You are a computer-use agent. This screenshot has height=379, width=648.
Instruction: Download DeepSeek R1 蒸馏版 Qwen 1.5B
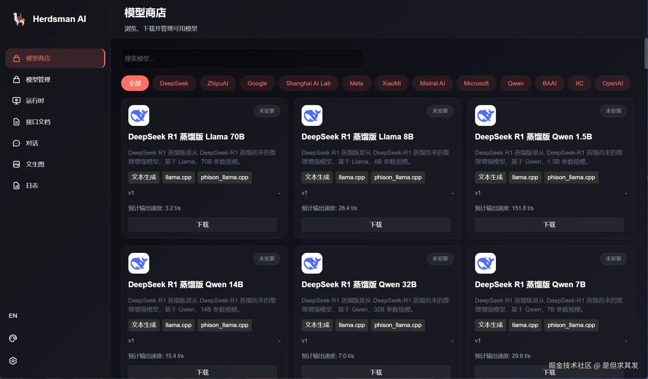(x=549, y=224)
